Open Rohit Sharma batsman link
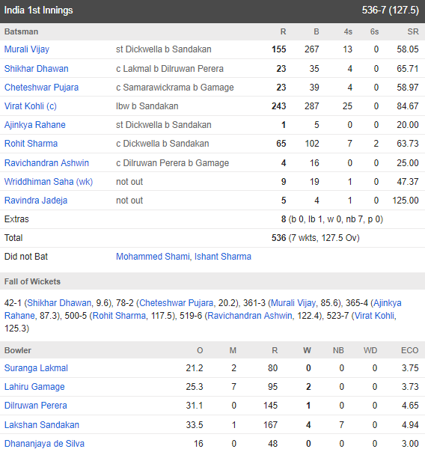This screenshot has height=455, width=425. point(31,144)
